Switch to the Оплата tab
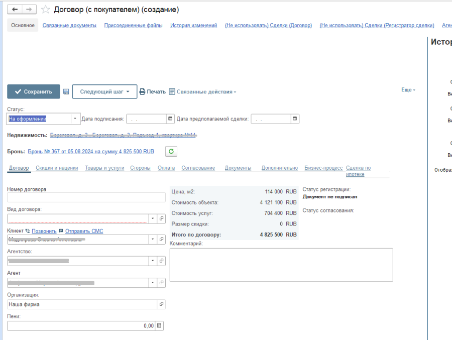Viewport: 452px width, 340px height. [166, 168]
